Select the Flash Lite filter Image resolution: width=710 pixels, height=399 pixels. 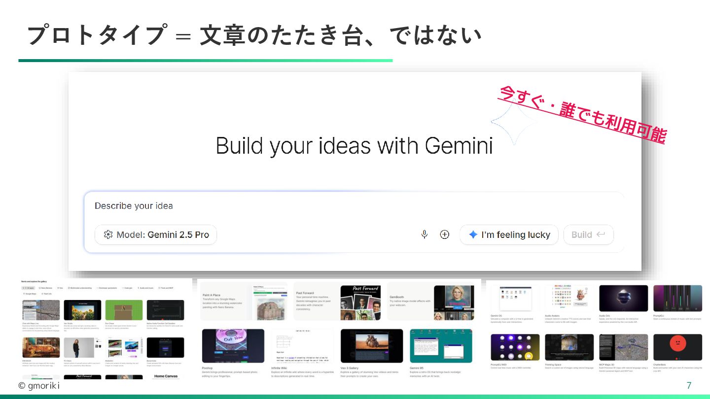[46, 294]
